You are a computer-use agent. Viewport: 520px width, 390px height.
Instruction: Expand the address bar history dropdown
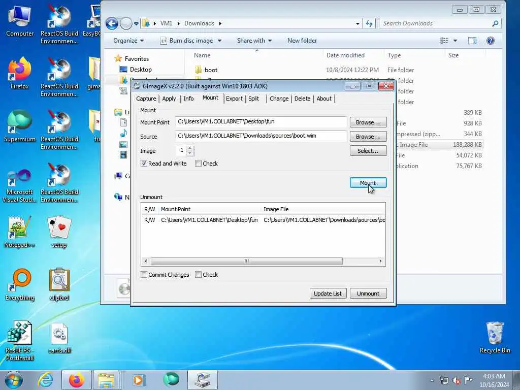tap(357, 23)
